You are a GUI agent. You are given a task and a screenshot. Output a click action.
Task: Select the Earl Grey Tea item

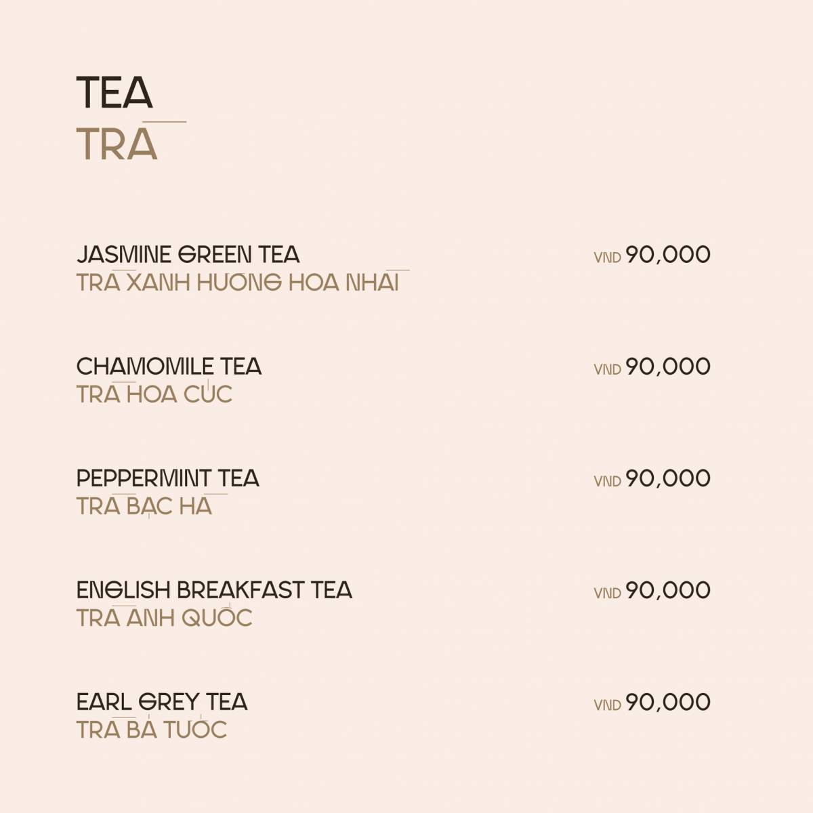click(x=162, y=702)
